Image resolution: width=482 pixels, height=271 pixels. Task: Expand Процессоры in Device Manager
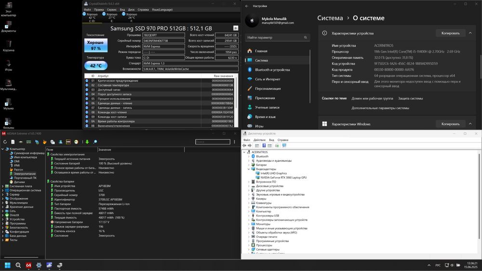click(249, 245)
